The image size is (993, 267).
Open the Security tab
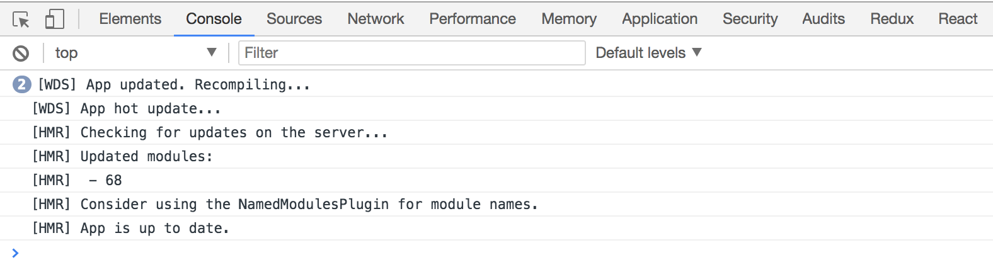(750, 19)
